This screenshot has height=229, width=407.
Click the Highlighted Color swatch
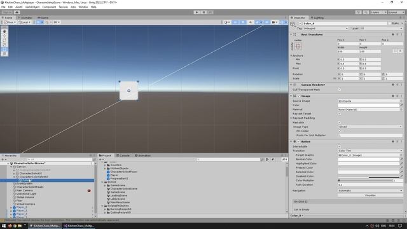click(369, 163)
